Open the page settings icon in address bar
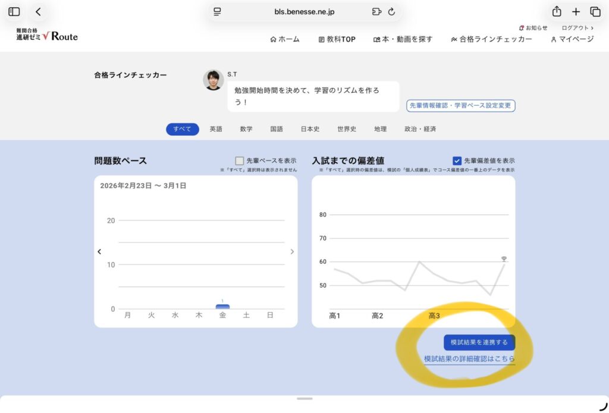609x413 pixels. [x=217, y=12]
